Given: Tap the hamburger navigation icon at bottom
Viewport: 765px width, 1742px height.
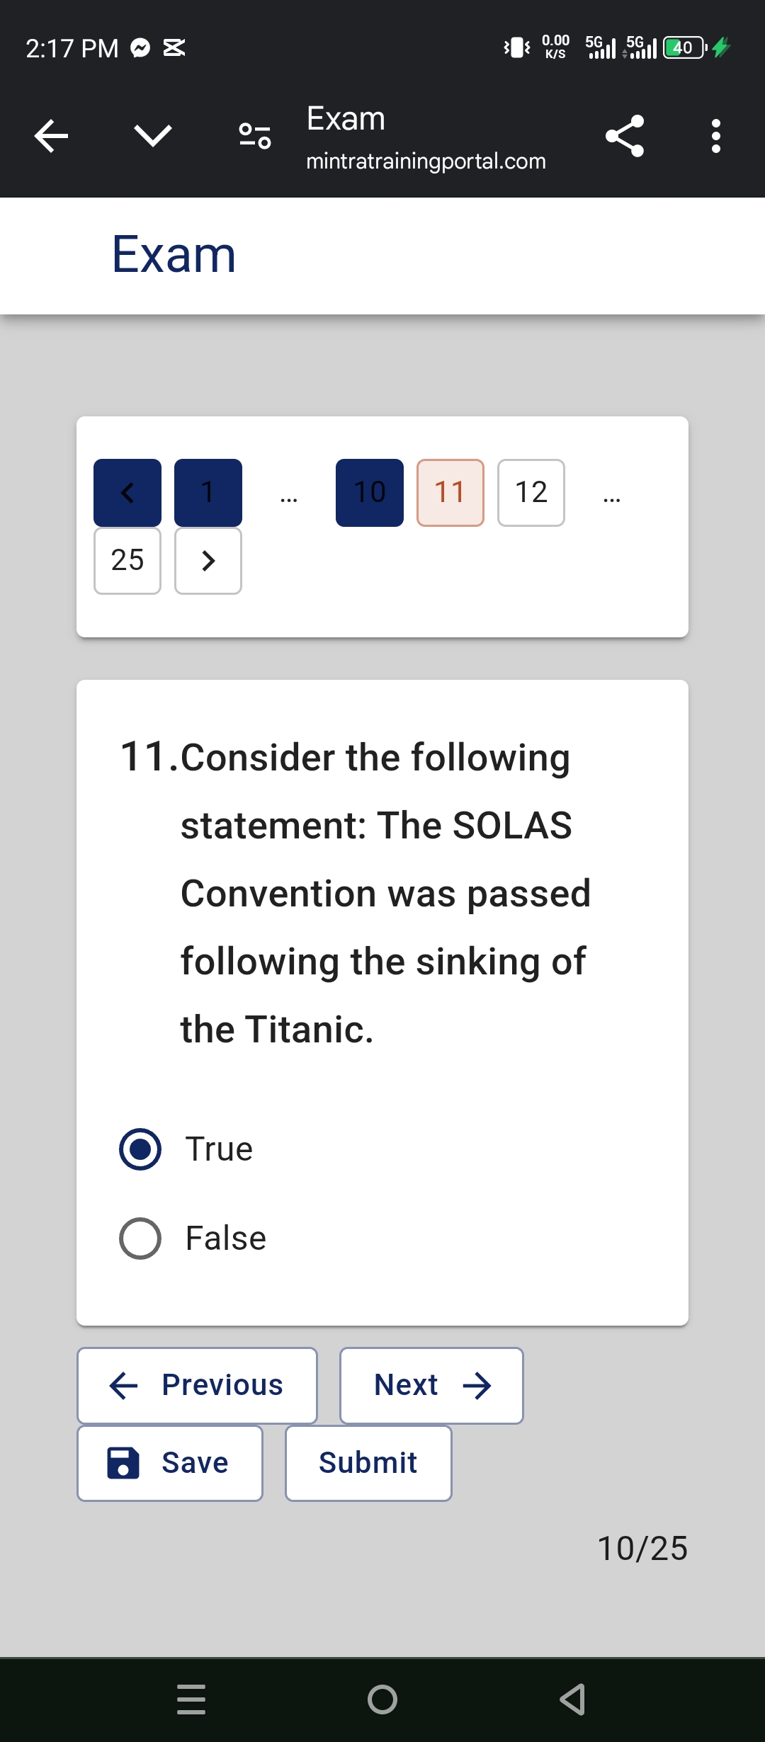Looking at the screenshot, I should [190, 1700].
